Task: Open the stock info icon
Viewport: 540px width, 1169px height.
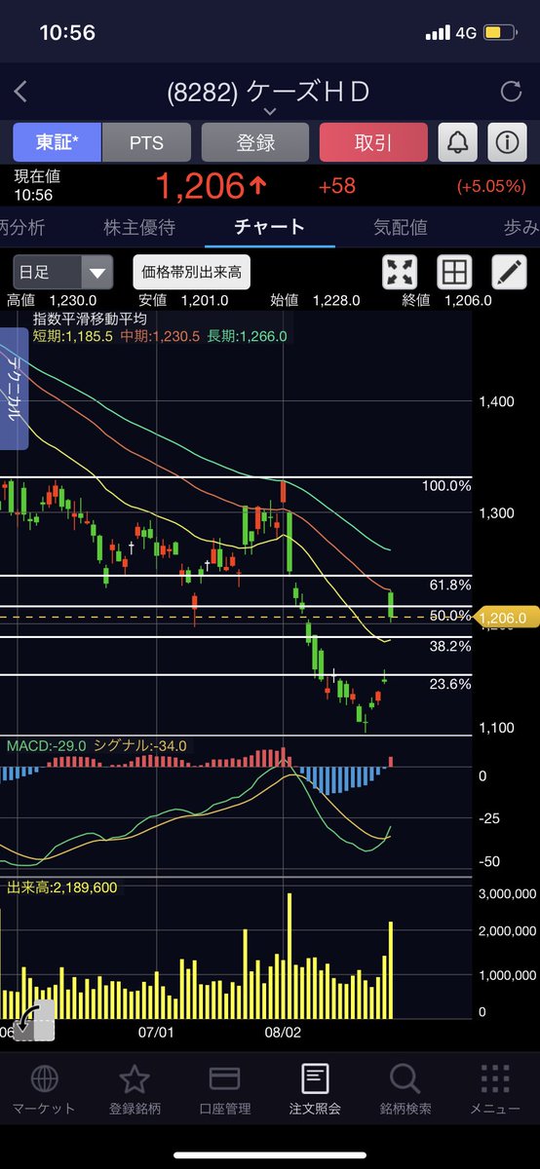Action: click(x=505, y=142)
